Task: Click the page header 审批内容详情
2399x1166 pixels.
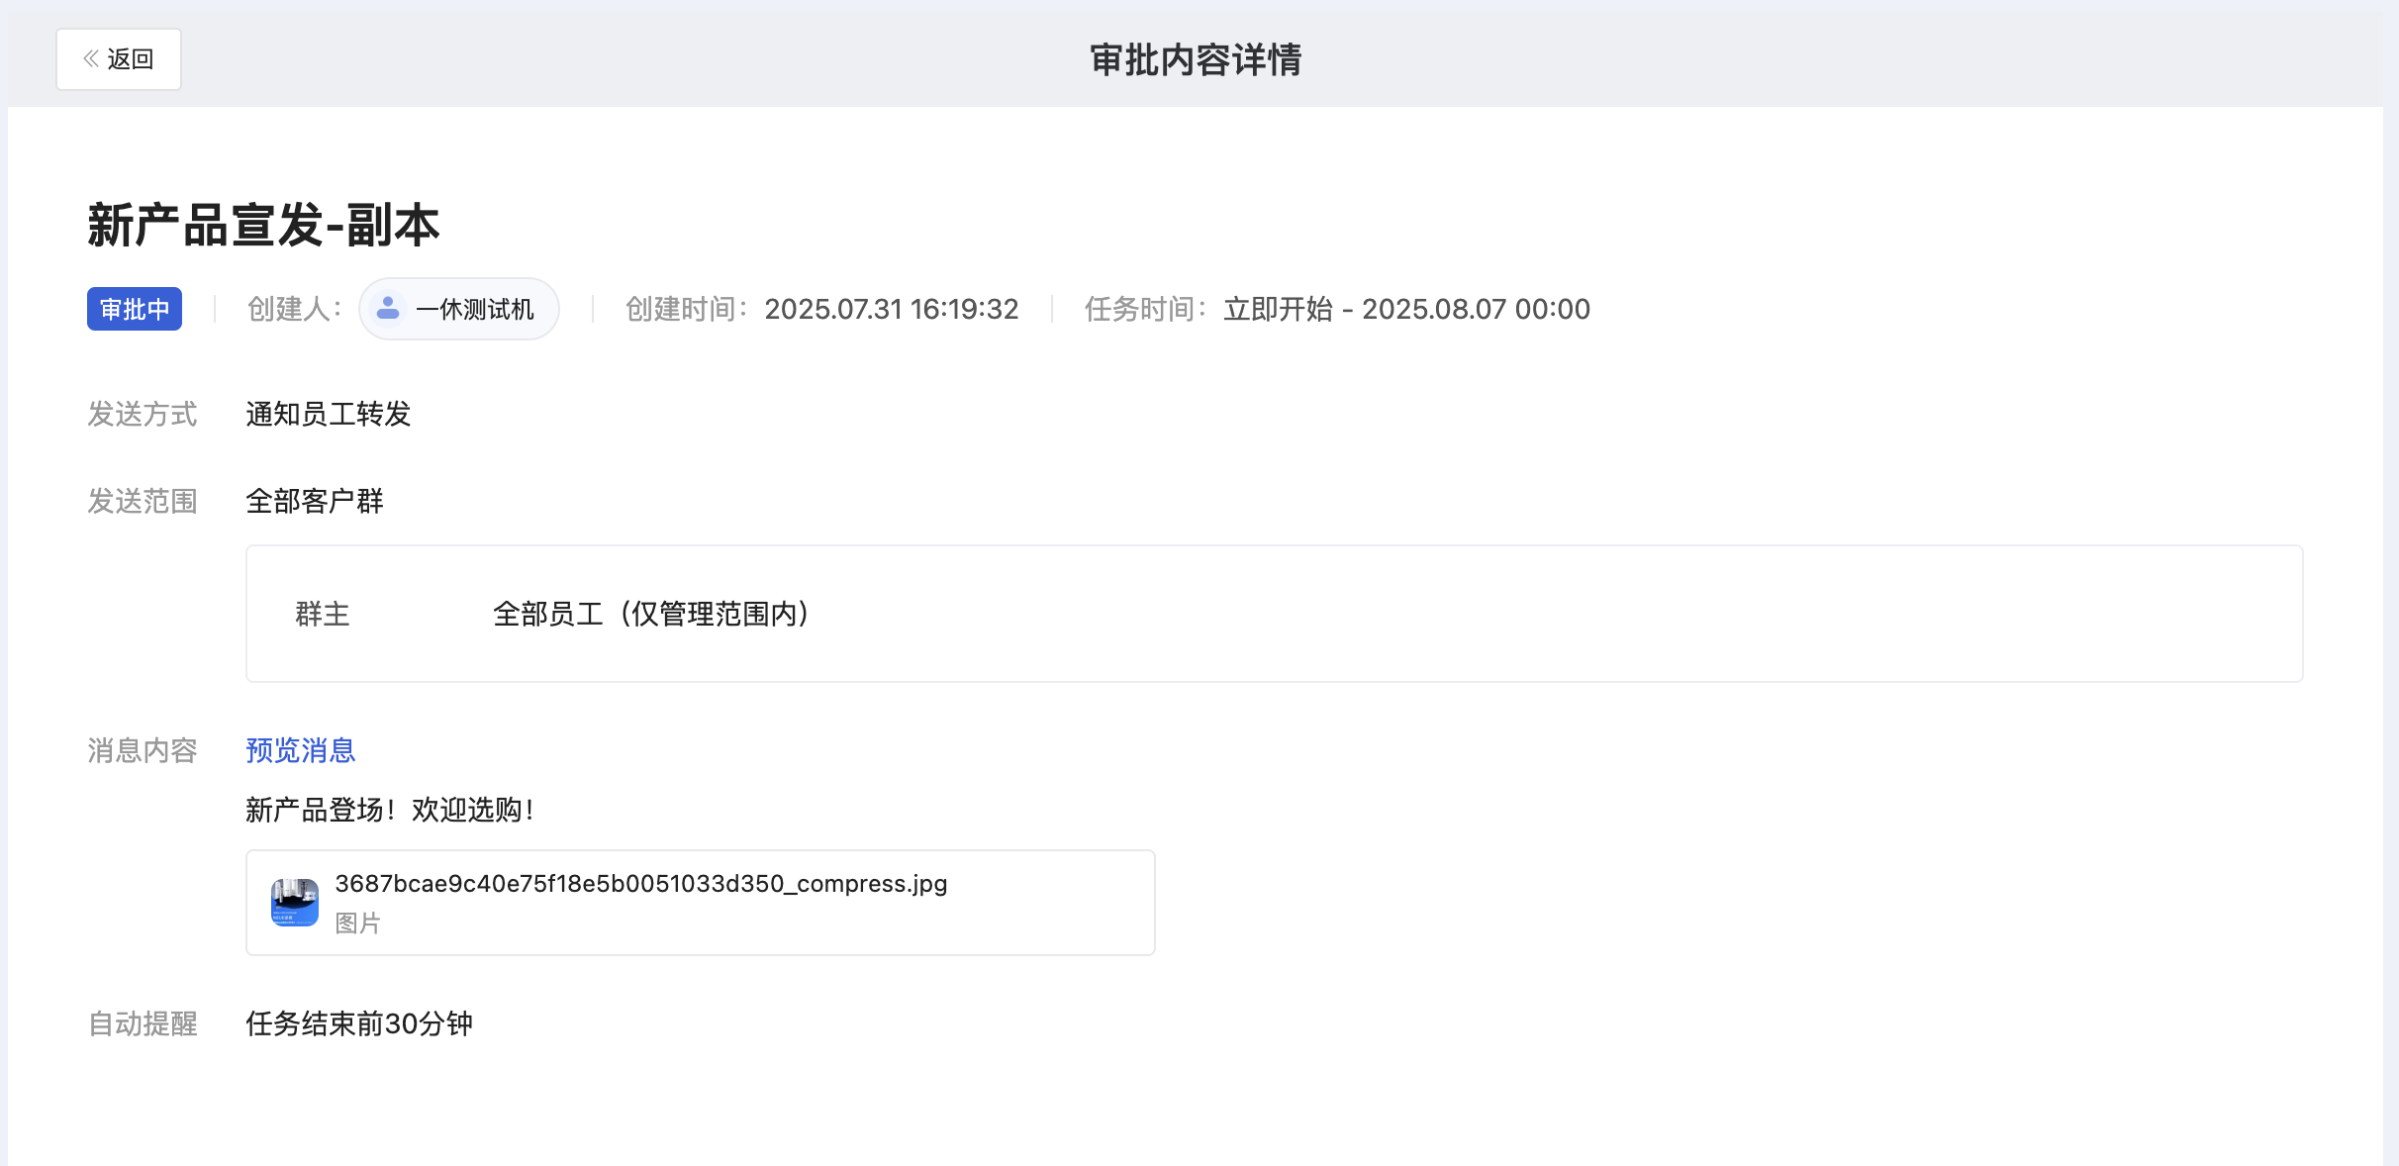Action: tap(1196, 59)
